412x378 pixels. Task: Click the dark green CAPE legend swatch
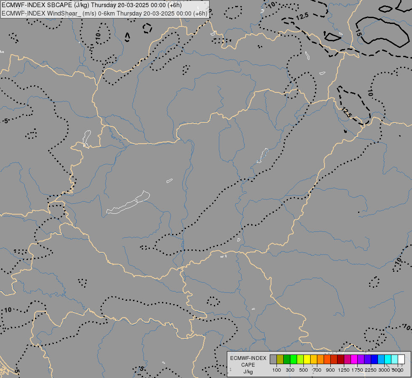(287, 359)
